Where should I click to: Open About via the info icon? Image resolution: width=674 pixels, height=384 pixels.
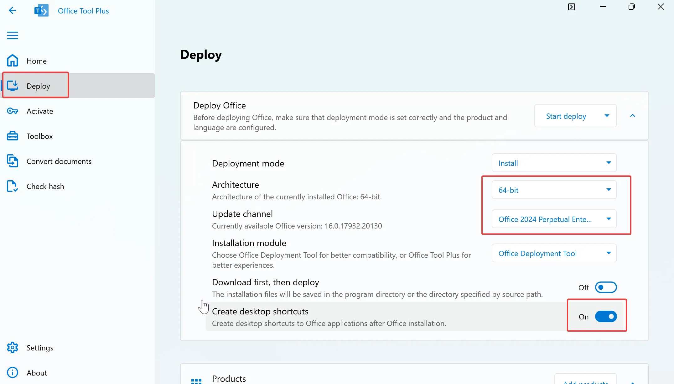click(12, 372)
